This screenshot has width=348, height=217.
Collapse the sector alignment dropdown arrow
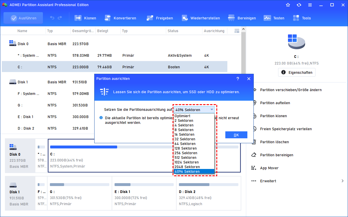pyautogui.click(x=212, y=110)
